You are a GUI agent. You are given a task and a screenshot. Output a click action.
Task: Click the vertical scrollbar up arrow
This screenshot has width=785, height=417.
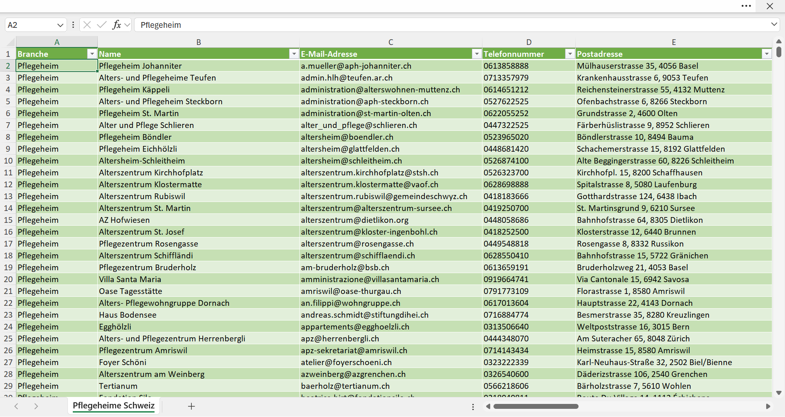click(779, 41)
